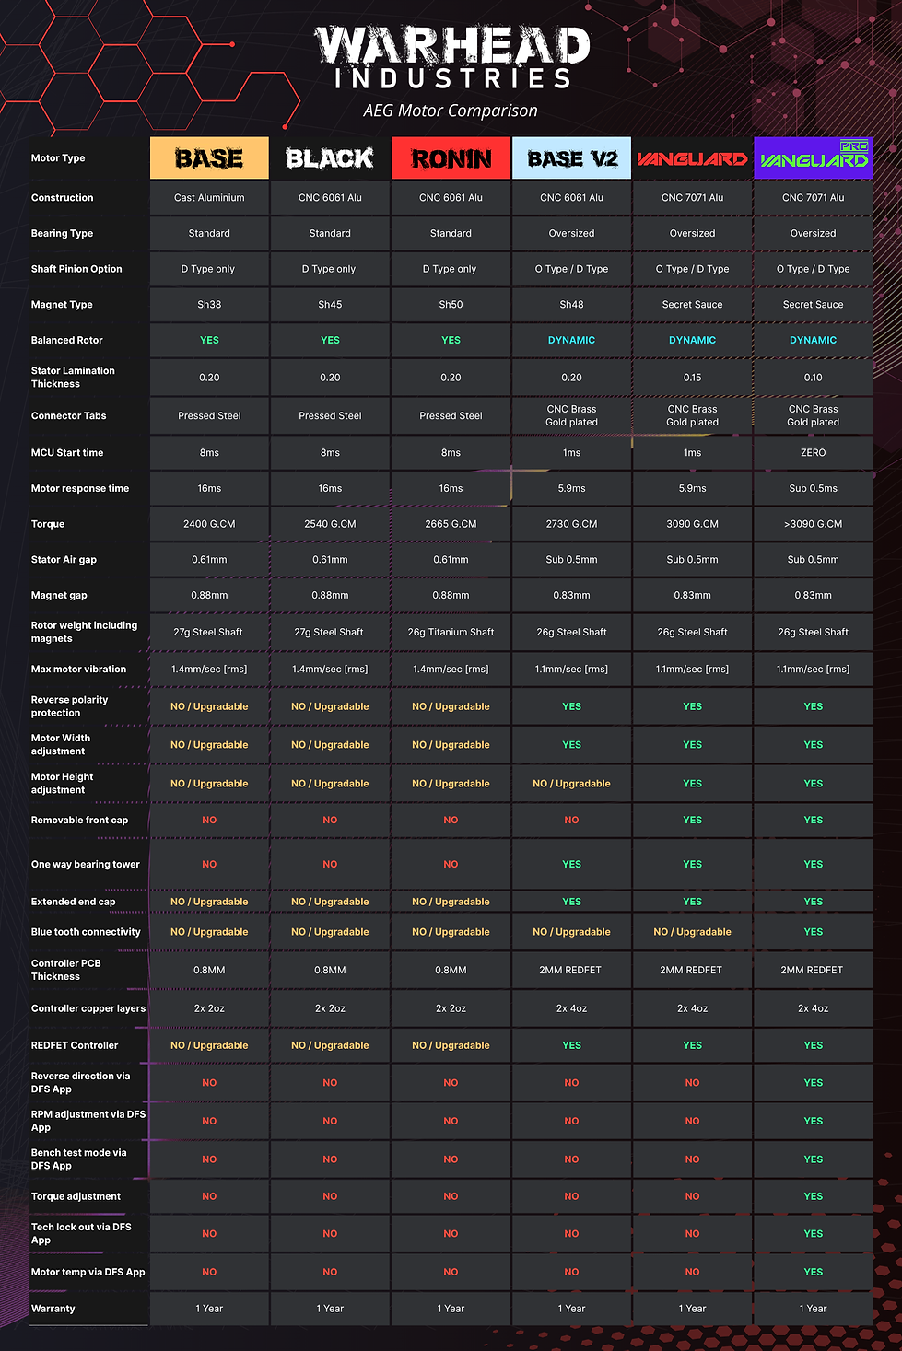Click the Vanguard '3090 G.CM' torque value
Viewport: 902px width, 1351px height.
[692, 524]
